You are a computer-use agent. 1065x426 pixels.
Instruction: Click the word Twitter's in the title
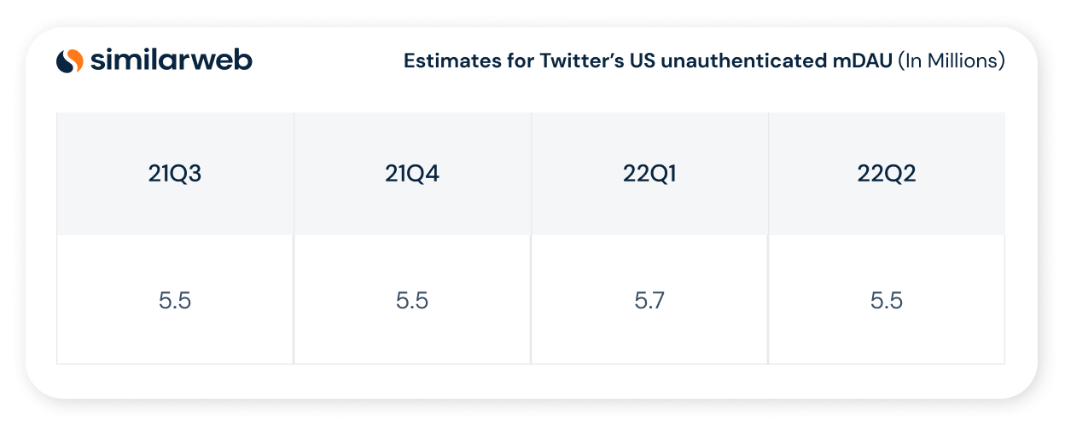[x=583, y=61]
